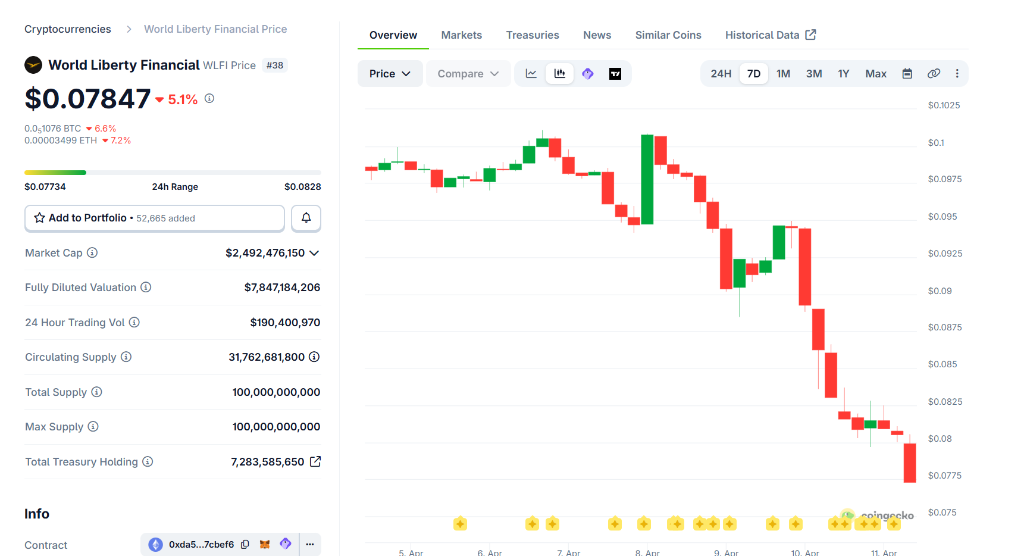Open the calendar date range picker
The image size is (1027, 556).
tap(907, 74)
